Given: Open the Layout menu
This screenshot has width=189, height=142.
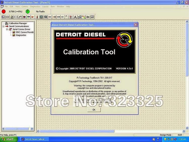Looking at the screenshot, I should point(45,7).
